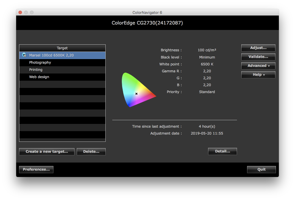
Task: Click the Gamma R value 2,20
Action: [207, 71]
